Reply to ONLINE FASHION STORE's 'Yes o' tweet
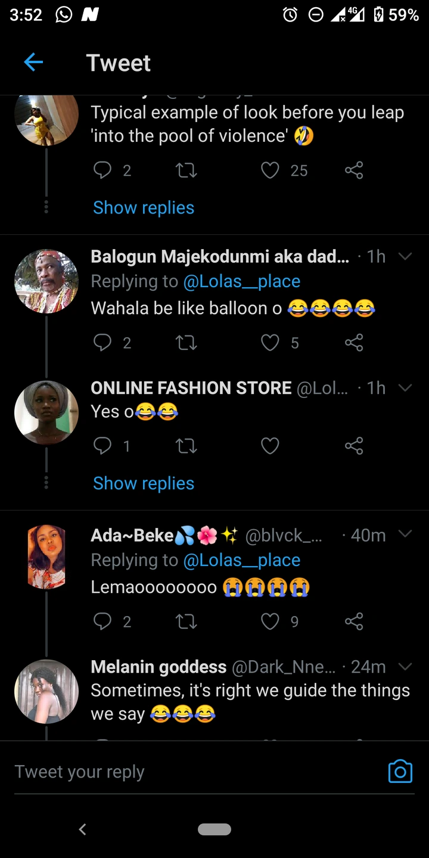Screen dimensions: 429x858 103,446
